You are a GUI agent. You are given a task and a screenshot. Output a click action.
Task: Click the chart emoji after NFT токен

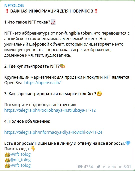click(x=53, y=22)
